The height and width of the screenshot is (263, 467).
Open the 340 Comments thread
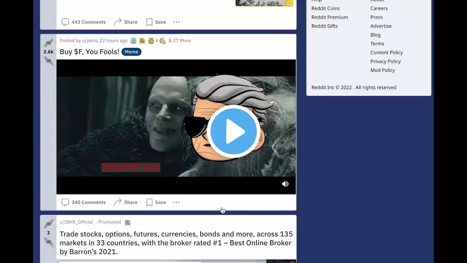84,202
